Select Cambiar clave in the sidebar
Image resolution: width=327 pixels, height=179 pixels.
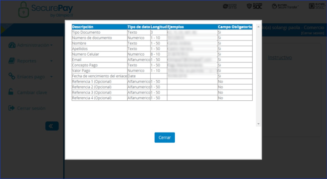[x=28, y=92]
